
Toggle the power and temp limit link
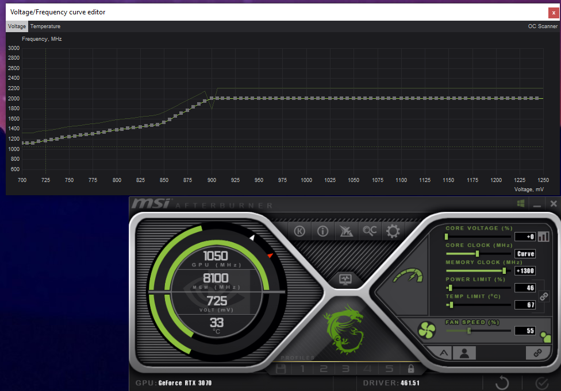click(544, 296)
